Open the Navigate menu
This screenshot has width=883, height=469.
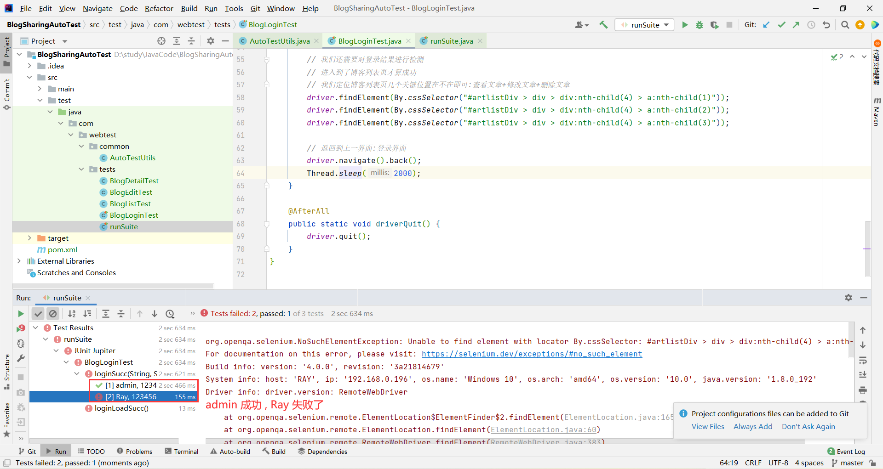pos(97,8)
